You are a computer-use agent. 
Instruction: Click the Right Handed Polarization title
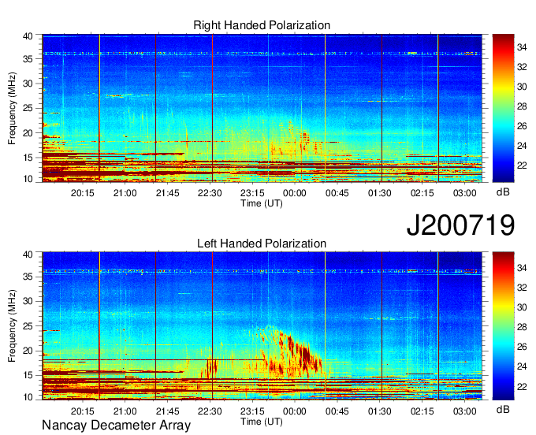[x=262, y=25]
